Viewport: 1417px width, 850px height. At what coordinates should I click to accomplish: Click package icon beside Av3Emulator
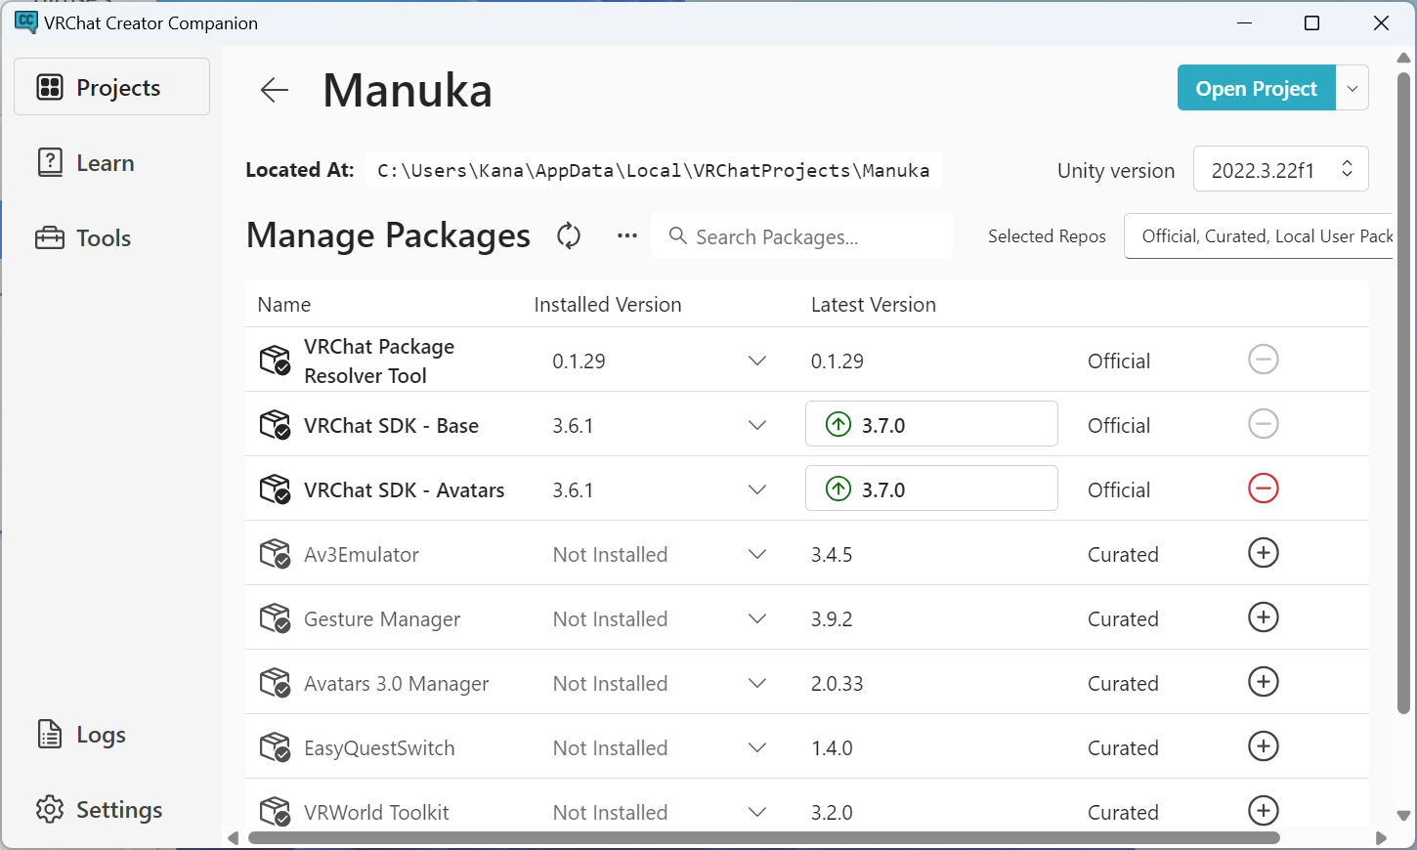(x=275, y=554)
